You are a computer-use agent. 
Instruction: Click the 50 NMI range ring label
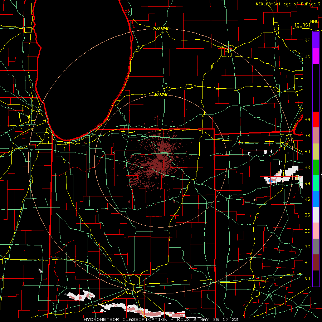161,94
